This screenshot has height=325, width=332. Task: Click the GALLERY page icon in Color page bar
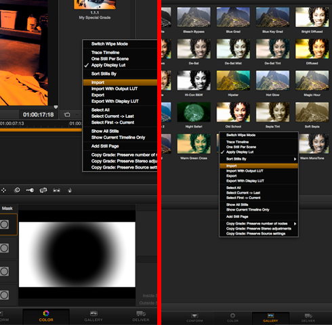[94, 313]
